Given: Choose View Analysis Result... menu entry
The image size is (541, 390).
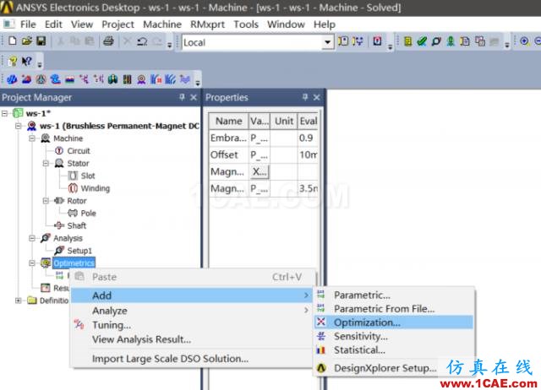Looking at the screenshot, I should 192,339.
